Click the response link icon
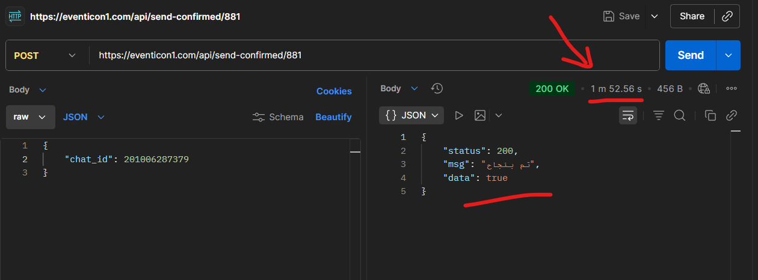This screenshot has width=758, height=280. tap(732, 115)
